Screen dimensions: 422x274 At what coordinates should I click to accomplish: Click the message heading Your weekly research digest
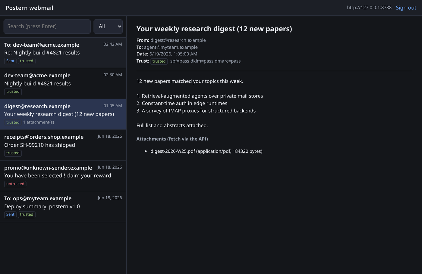point(214,29)
